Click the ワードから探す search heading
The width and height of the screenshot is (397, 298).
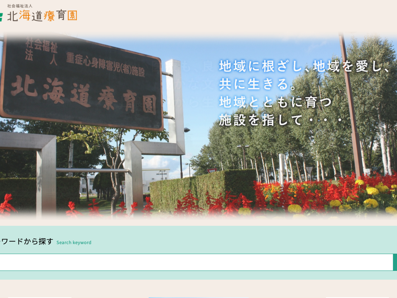click(x=26, y=241)
